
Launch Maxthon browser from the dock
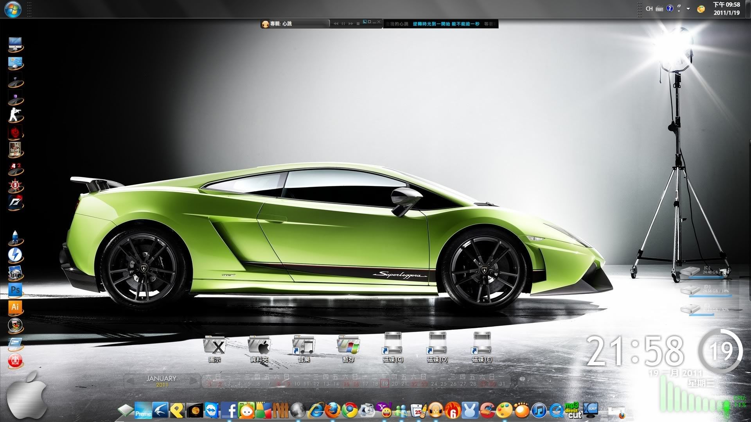tap(160, 410)
